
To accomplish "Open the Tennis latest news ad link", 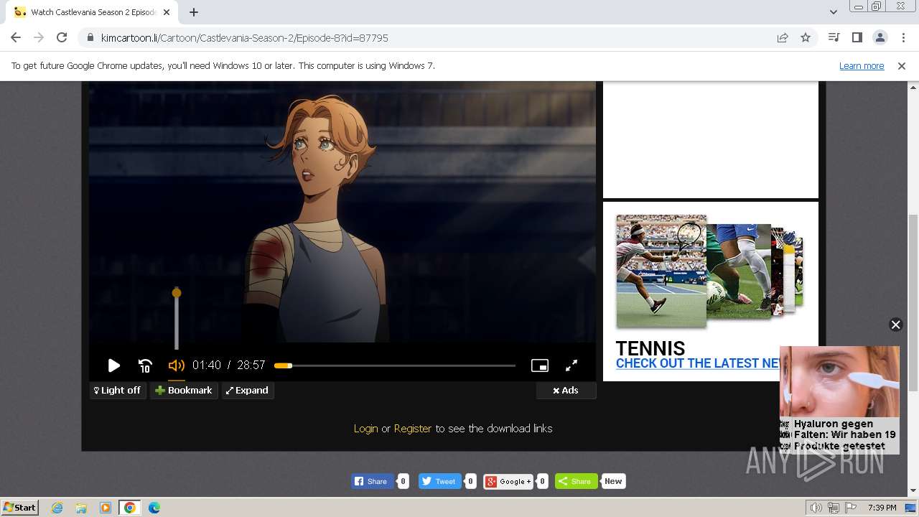I will click(x=698, y=363).
